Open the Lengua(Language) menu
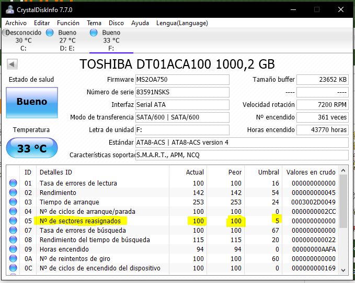Screen dimensions: 355x283 182,23
